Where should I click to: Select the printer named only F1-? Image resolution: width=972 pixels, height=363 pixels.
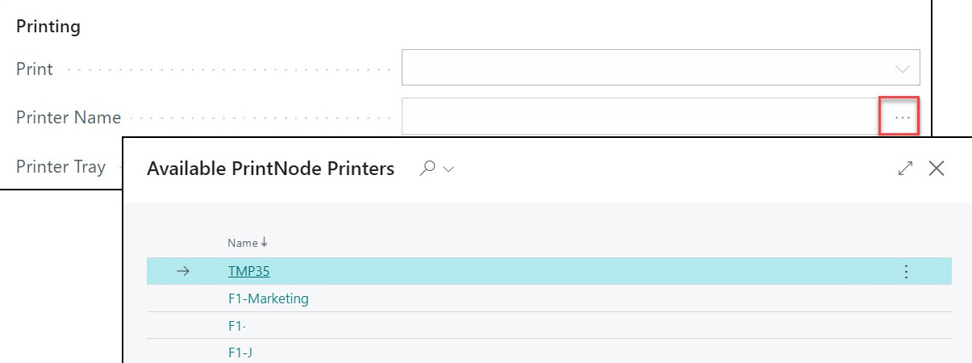(x=237, y=325)
